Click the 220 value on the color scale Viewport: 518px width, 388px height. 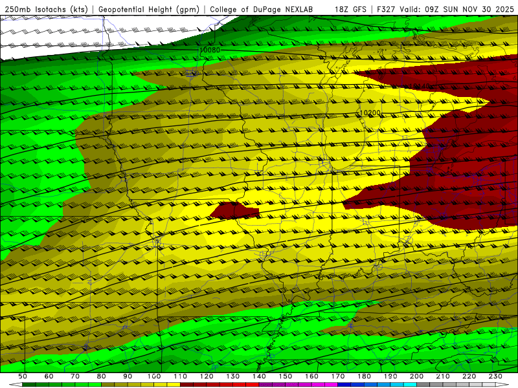pos(469,376)
